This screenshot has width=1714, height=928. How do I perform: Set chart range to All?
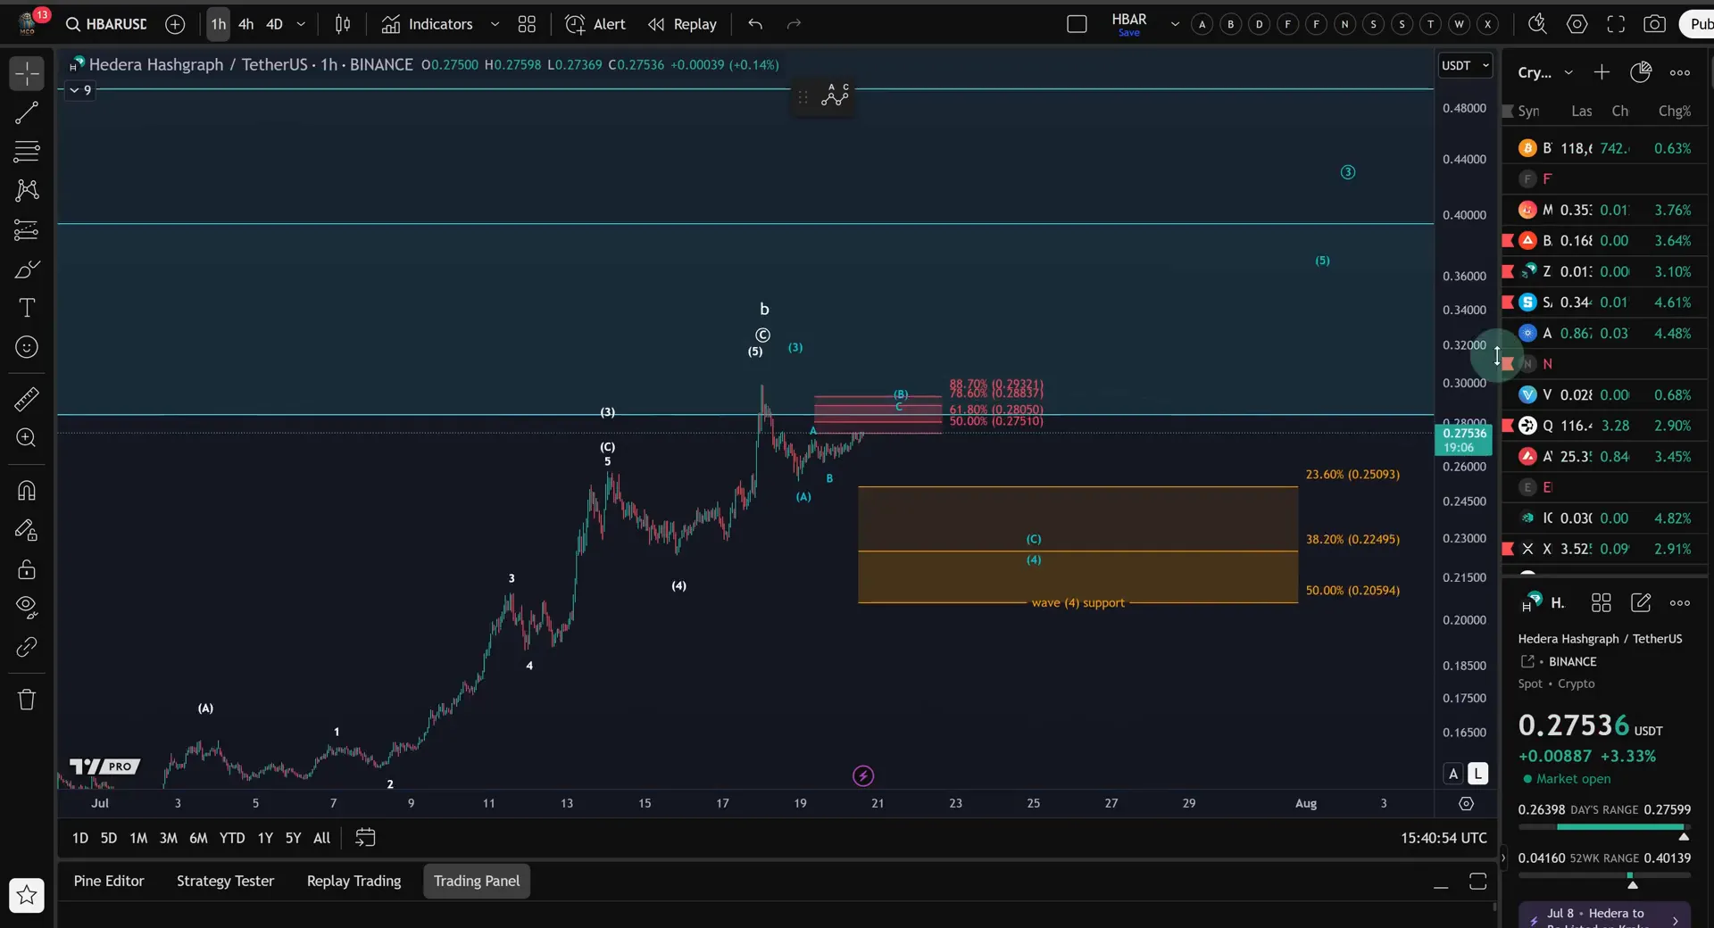coord(322,838)
